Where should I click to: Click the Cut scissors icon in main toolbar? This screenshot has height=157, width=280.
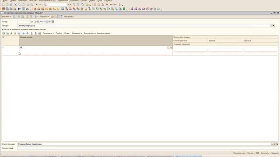(16, 4)
